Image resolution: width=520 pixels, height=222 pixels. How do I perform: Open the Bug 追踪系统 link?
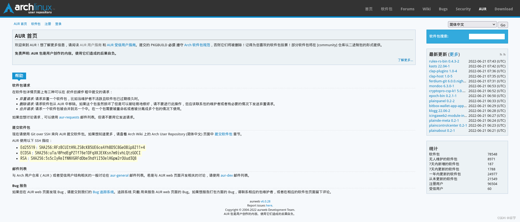coord(103,192)
